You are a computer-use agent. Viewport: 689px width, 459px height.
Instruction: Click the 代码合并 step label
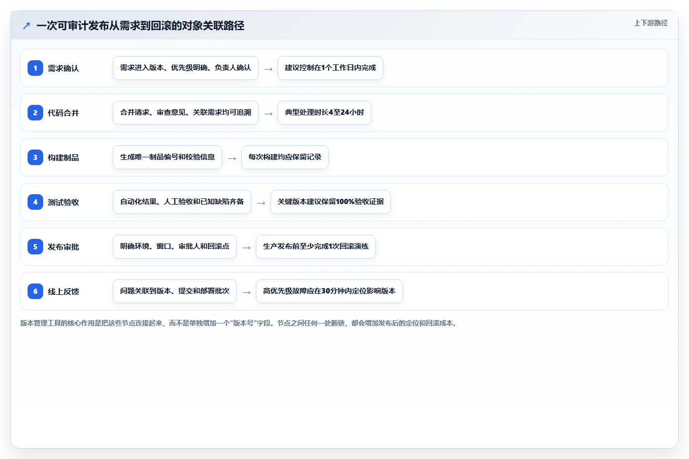point(63,113)
